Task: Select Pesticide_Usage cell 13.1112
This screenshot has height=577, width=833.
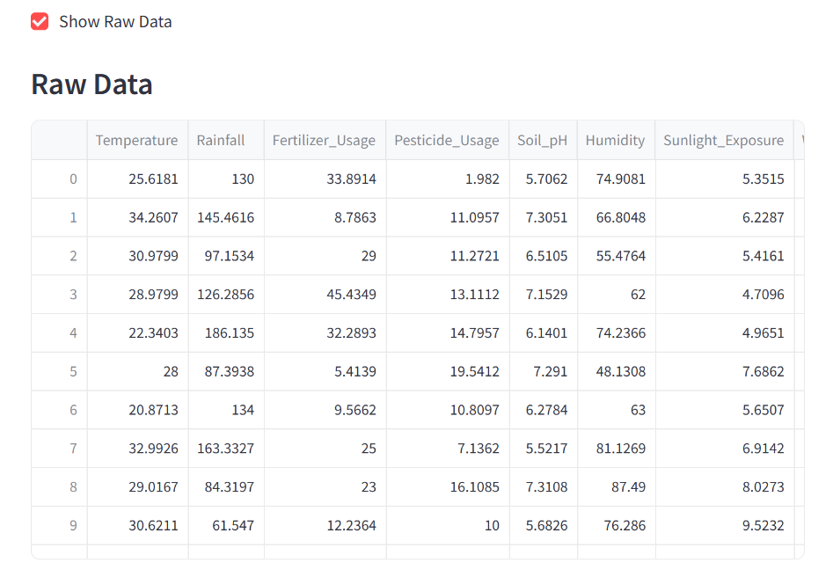Action: click(448, 295)
